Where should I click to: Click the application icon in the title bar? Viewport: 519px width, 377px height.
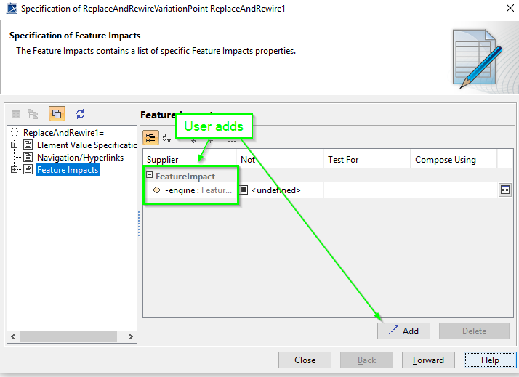12,8
